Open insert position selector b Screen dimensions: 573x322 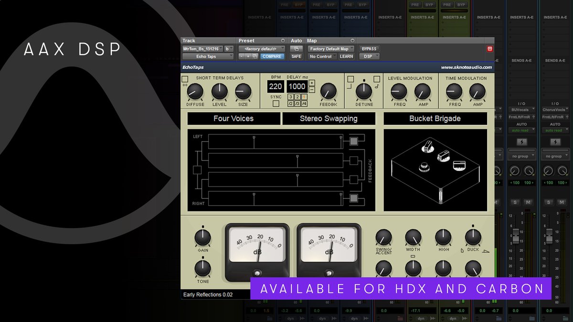[229, 49]
